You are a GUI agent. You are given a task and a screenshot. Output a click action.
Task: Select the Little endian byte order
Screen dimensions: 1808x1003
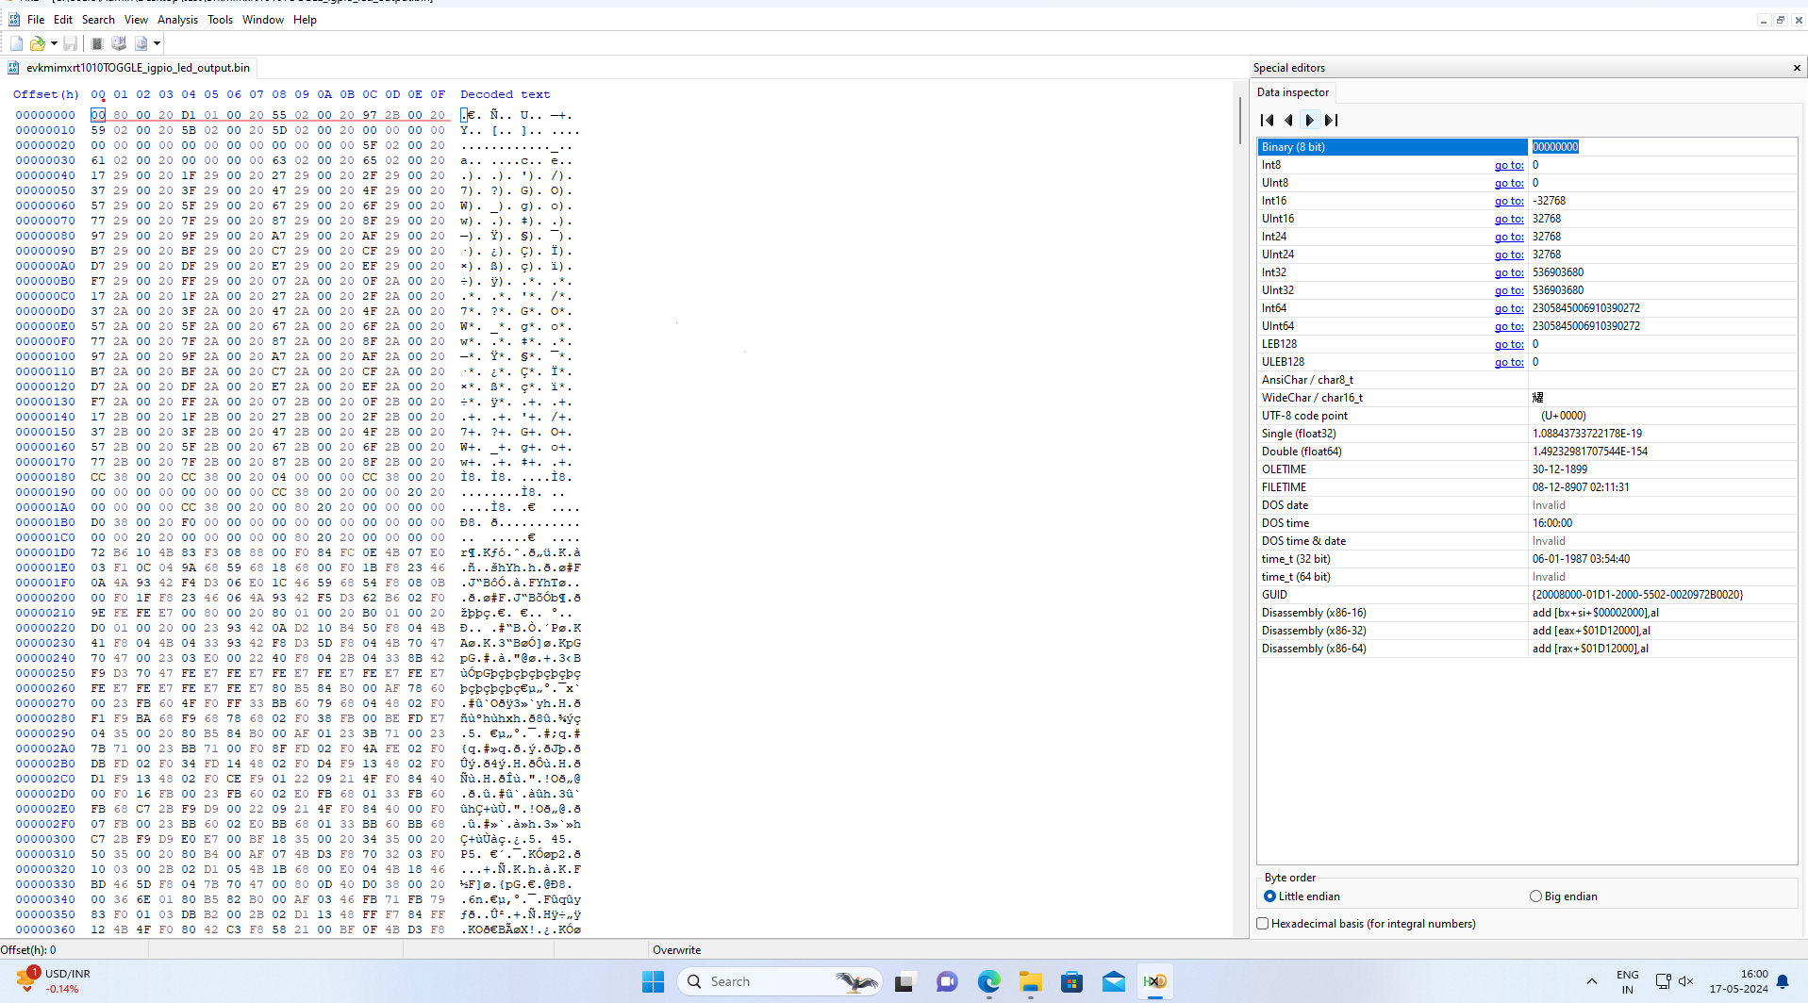tap(1269, 896)
